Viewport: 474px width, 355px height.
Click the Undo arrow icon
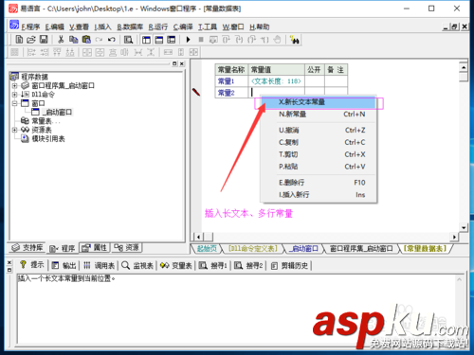coord(111,40)
